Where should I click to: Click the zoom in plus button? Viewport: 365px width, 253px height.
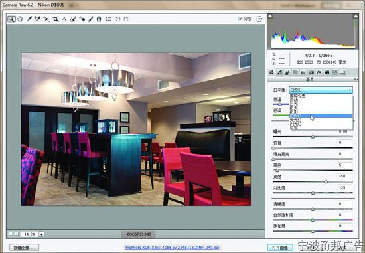pos(17,234)
